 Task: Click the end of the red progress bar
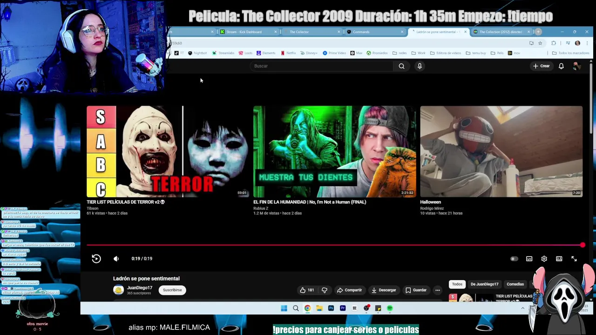[x=582, y=245]
